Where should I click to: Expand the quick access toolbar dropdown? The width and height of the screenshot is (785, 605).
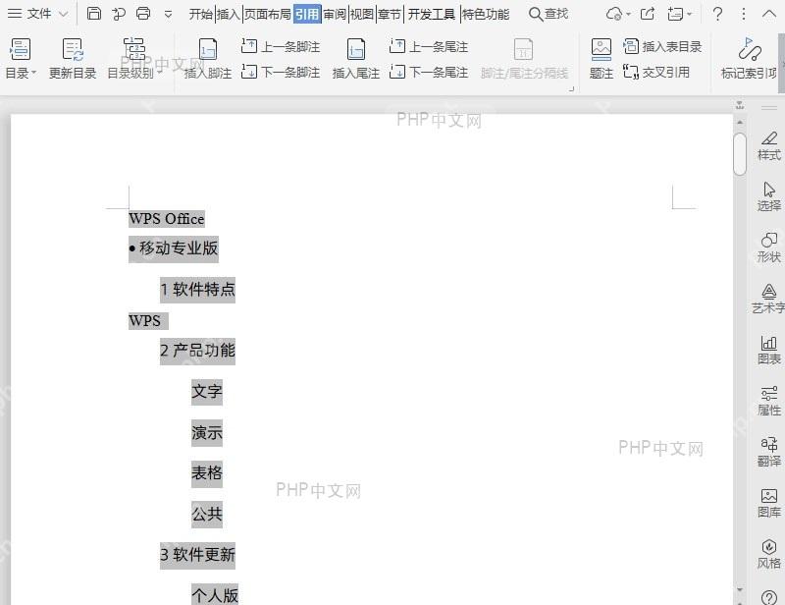point(168,15)
